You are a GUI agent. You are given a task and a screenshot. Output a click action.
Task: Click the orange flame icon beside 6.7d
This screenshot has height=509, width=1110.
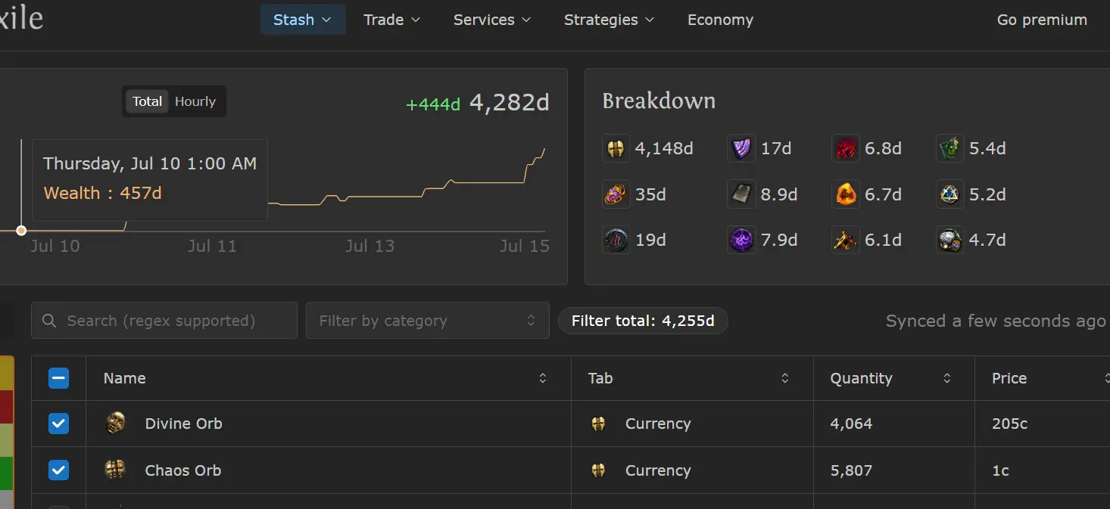845,194
